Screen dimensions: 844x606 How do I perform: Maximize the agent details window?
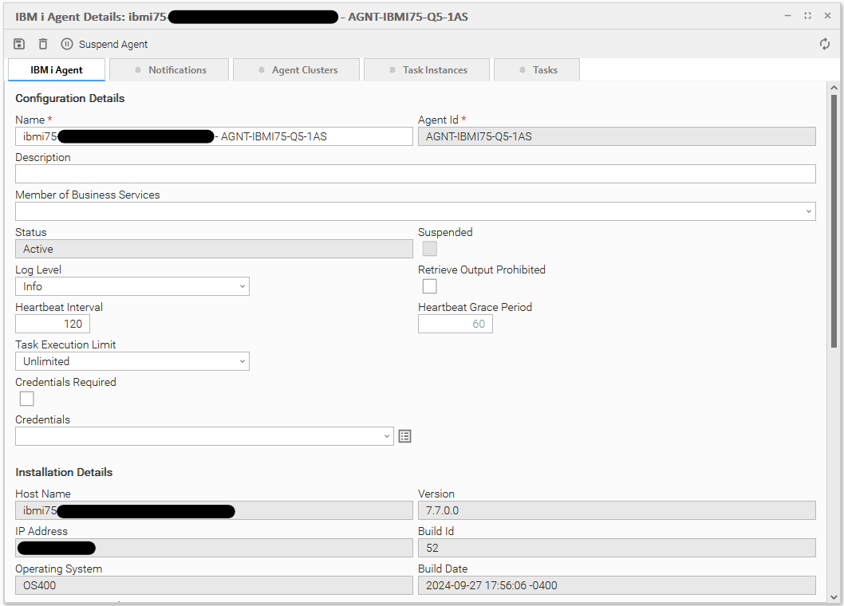point(807,16)
